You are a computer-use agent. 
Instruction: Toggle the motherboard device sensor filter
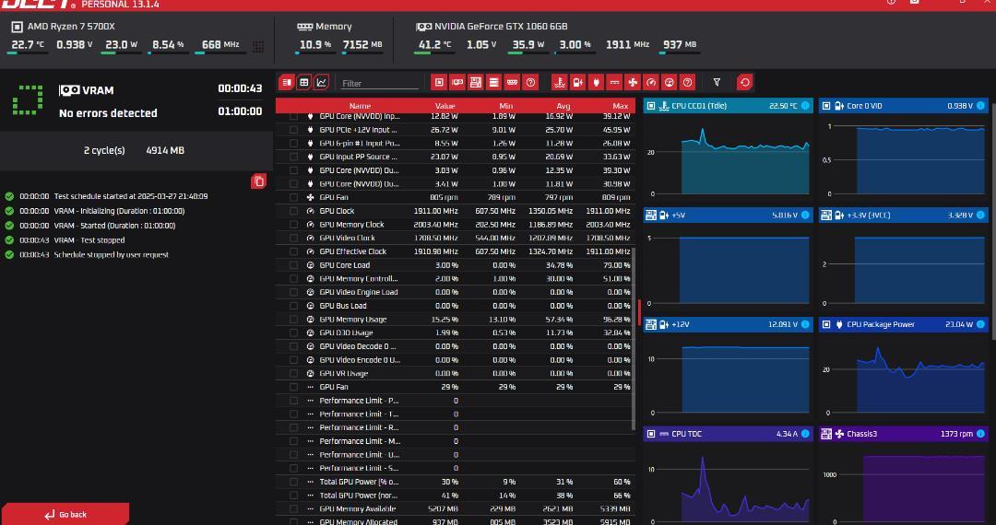(x=476, y=82)
